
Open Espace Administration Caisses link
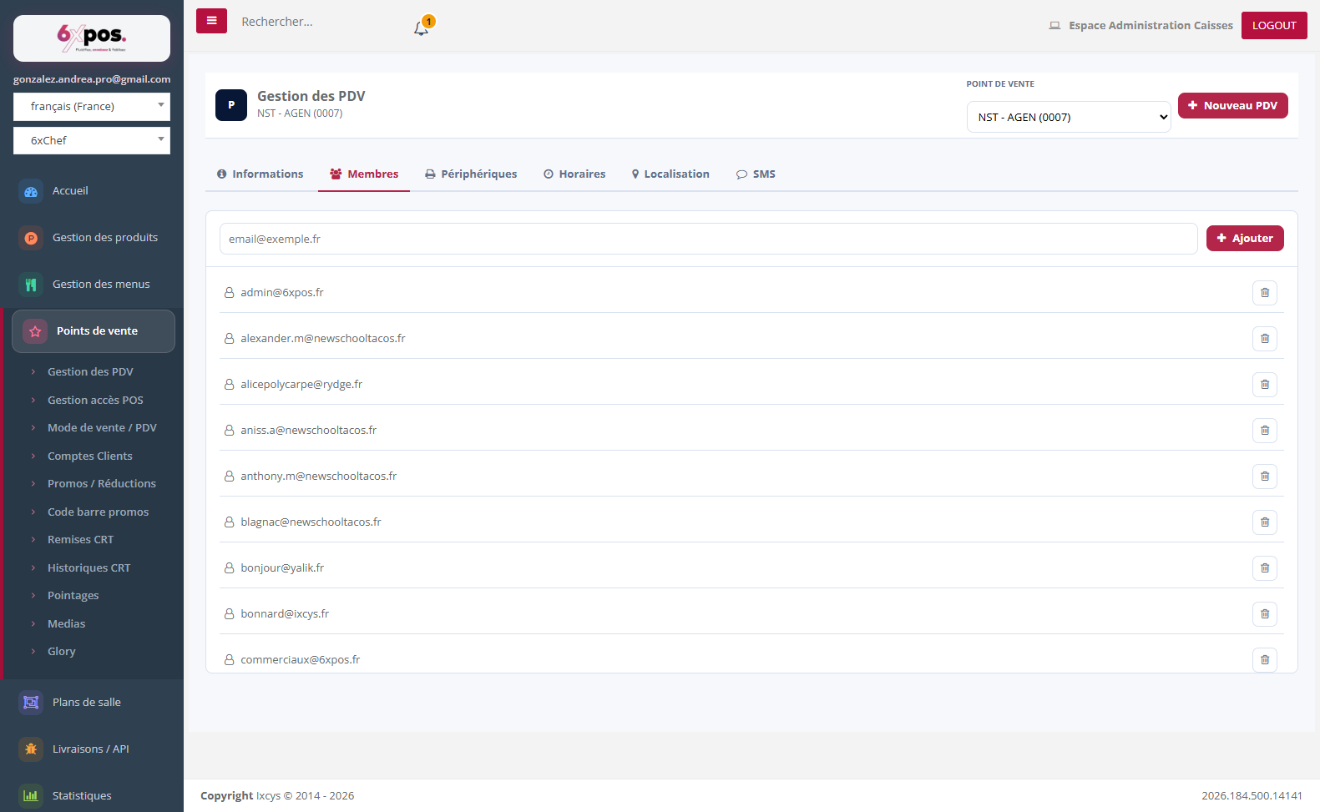coord(1151,26)
